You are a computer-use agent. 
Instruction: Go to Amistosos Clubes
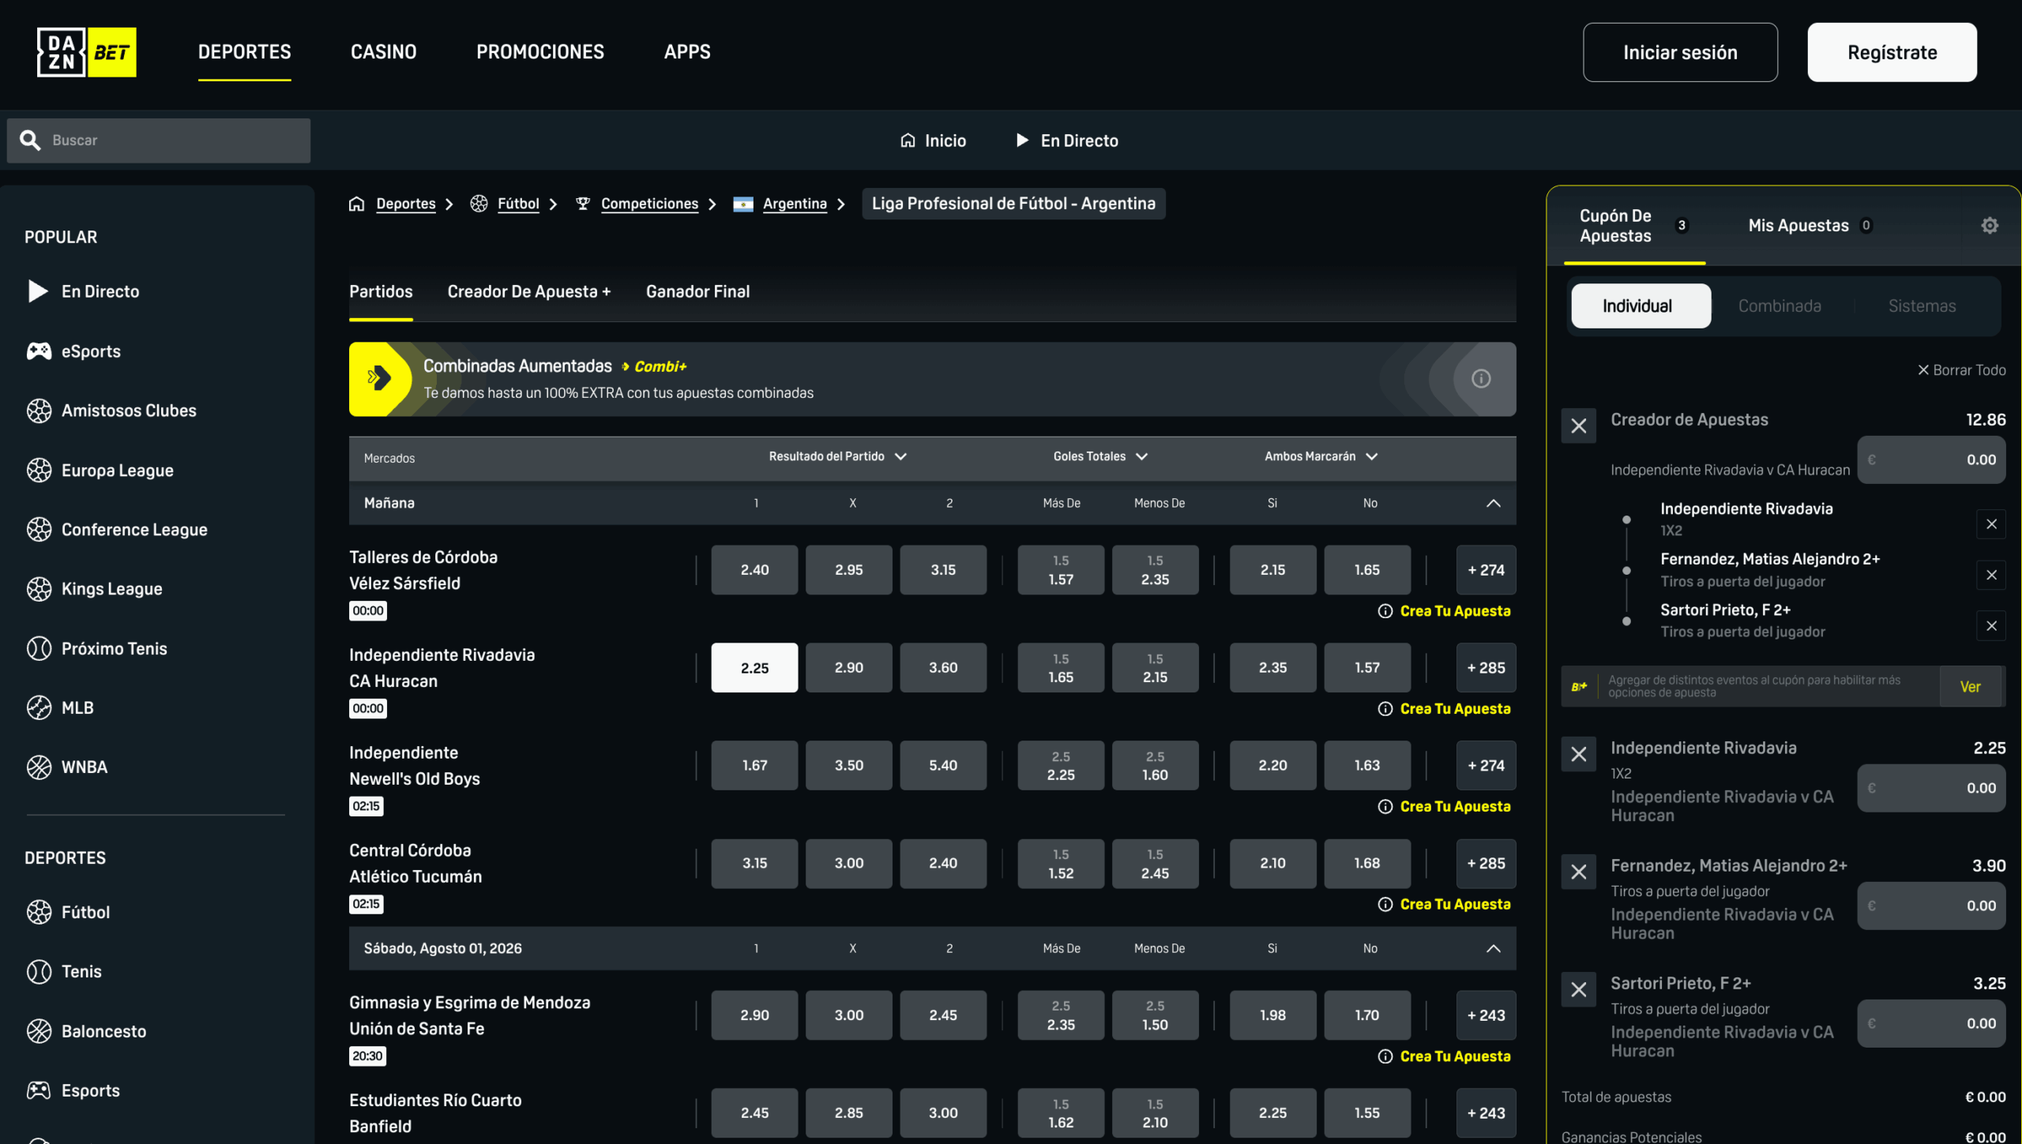click(x=111, y=411)
